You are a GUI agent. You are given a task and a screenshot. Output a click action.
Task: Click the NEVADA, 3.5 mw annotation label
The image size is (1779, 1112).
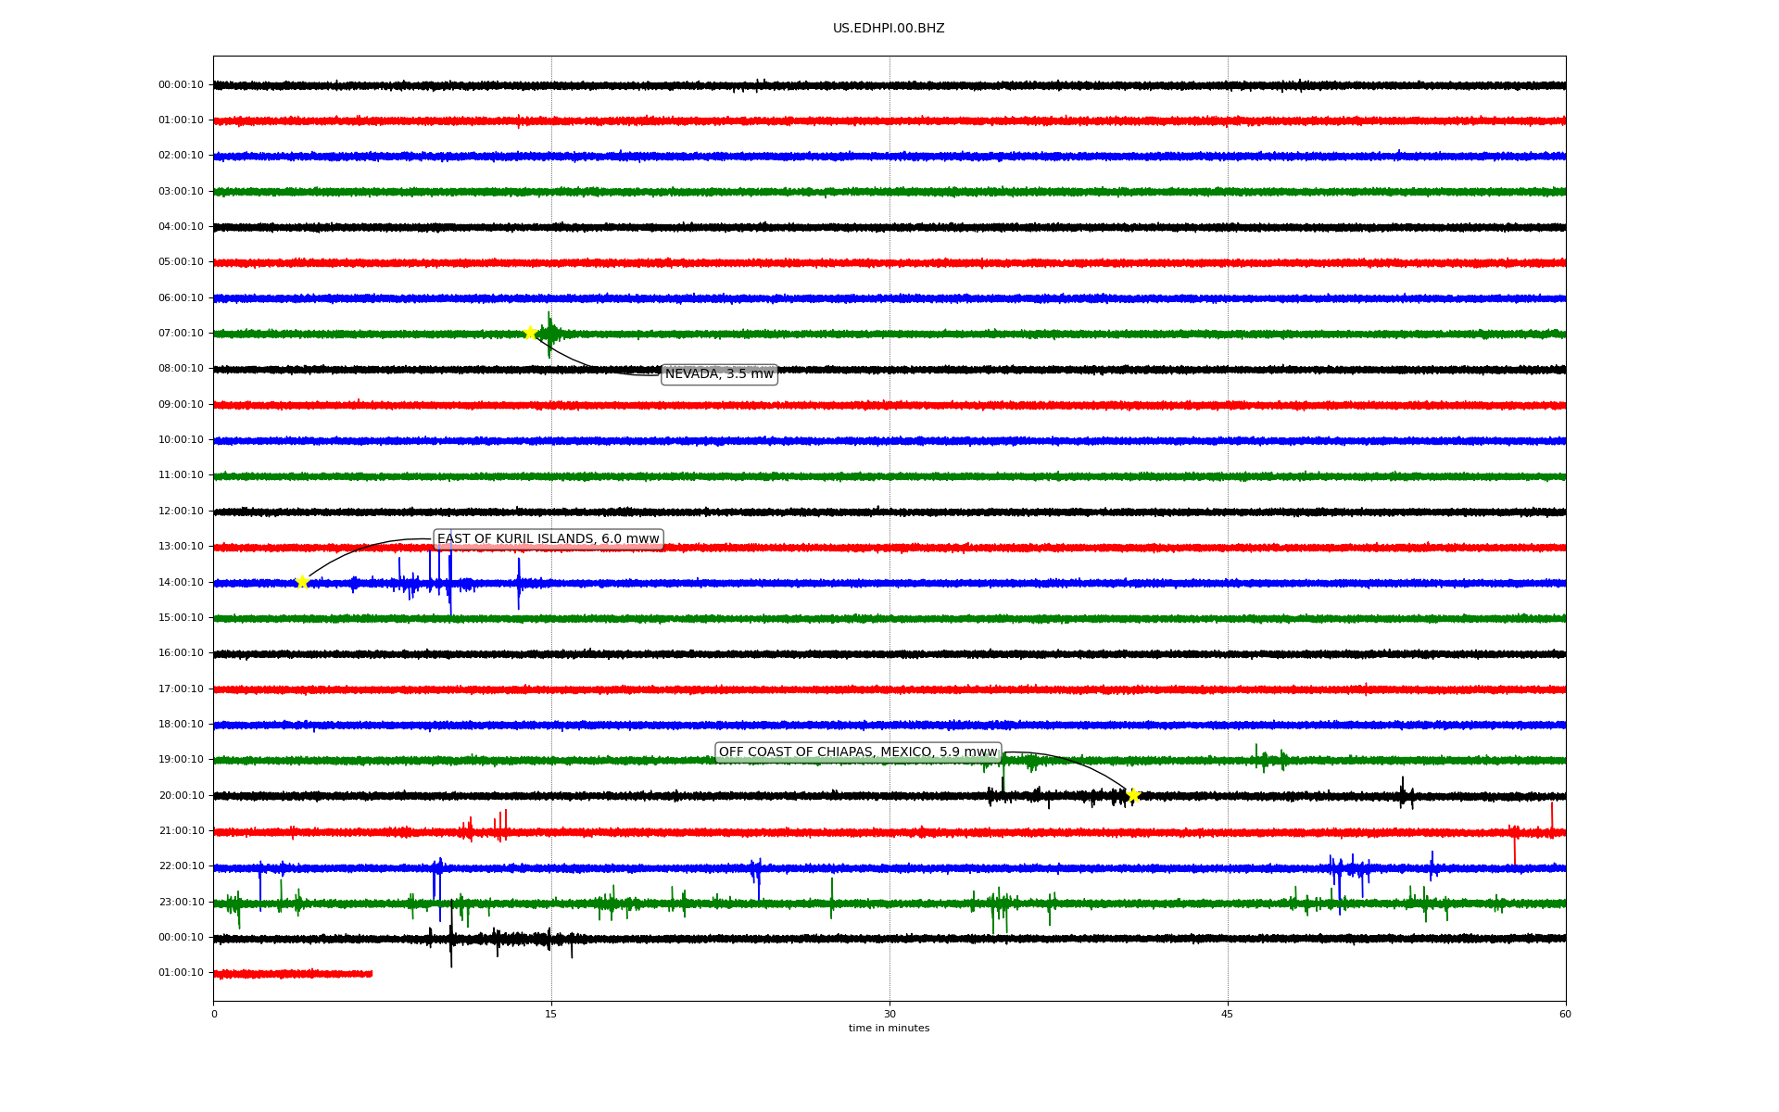coord(719,374)
